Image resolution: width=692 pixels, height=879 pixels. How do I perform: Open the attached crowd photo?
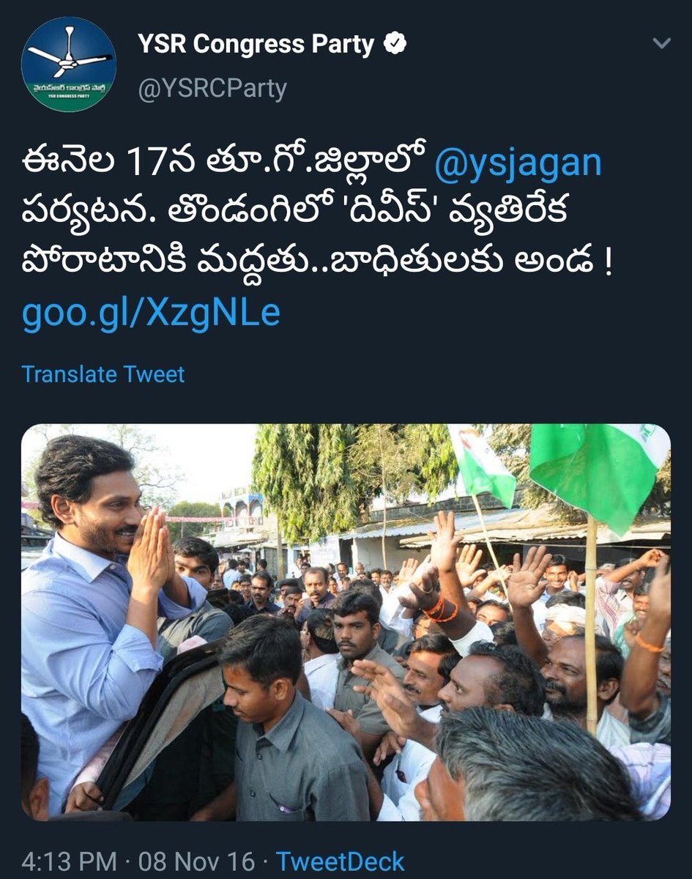click(346, 622)
